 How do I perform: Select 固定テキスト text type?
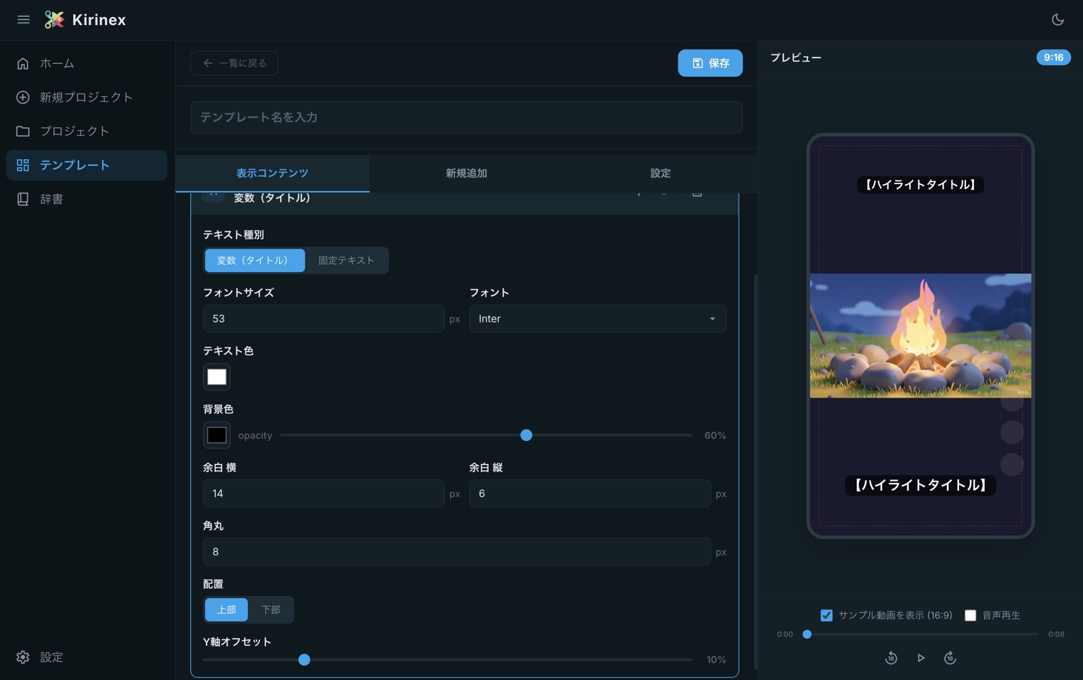tap(346, 261)
